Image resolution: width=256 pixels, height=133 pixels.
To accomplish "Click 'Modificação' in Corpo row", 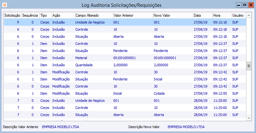I will click(61, 87).
